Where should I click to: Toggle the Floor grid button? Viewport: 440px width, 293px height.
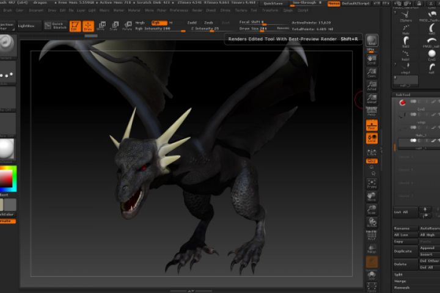tap(371, 125)
